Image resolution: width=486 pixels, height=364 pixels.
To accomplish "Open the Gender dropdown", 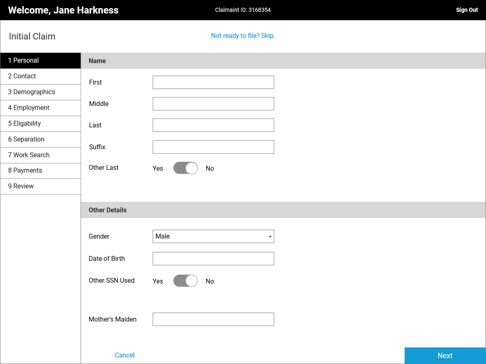I will pyautogui.click(x=213, y=237).
